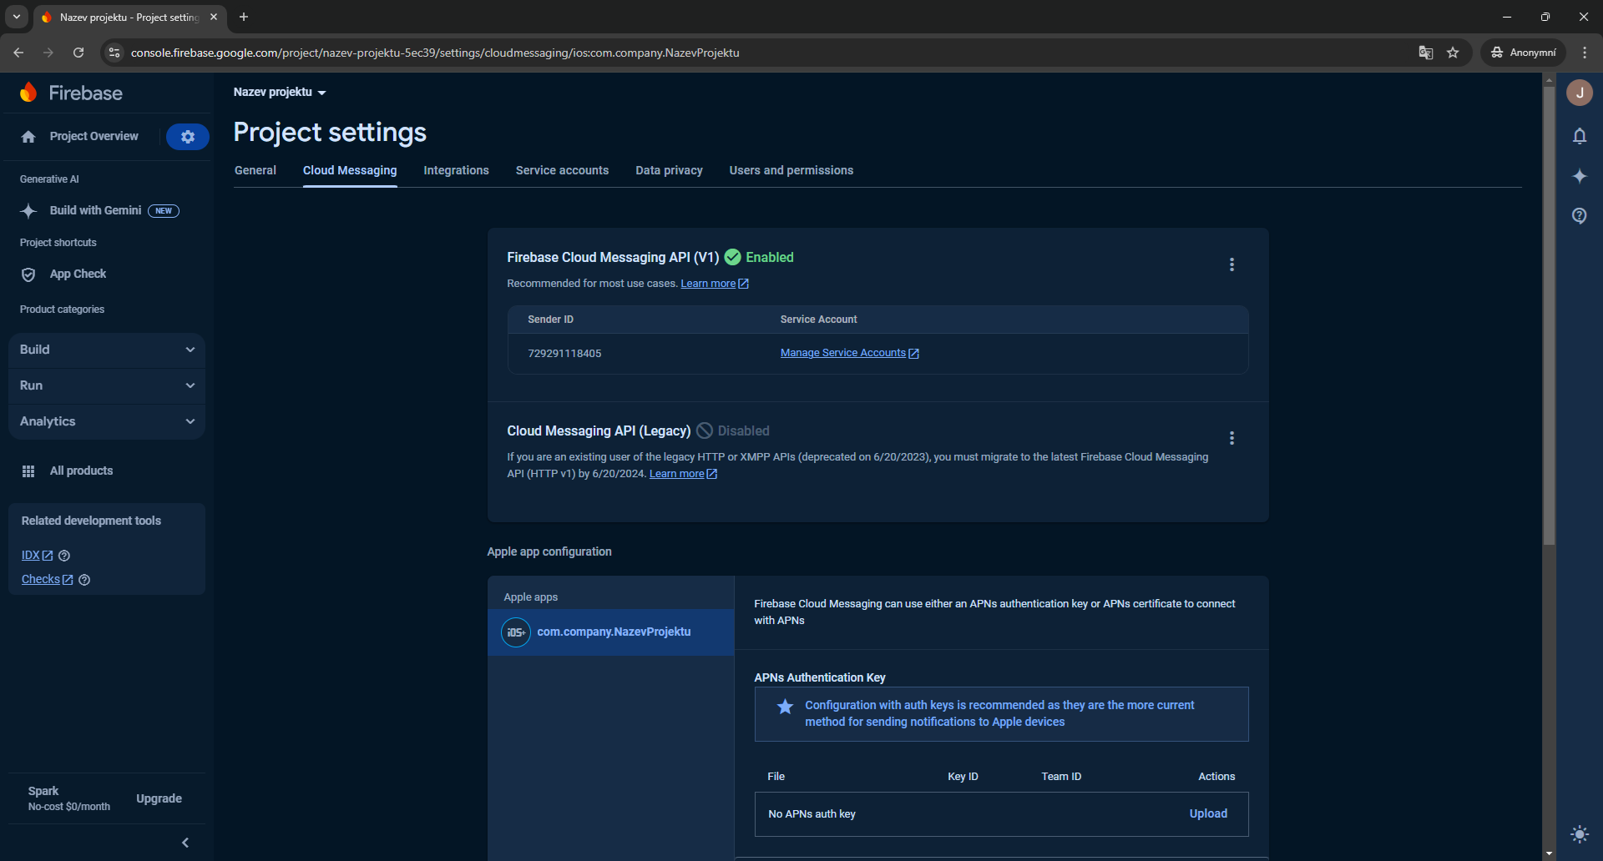Screen dimensions: 1603x861
Task: Open three-dot menu for Cloud Messaging API (Legacy)
Action: pyautogui.click(x=1231, y=438)
